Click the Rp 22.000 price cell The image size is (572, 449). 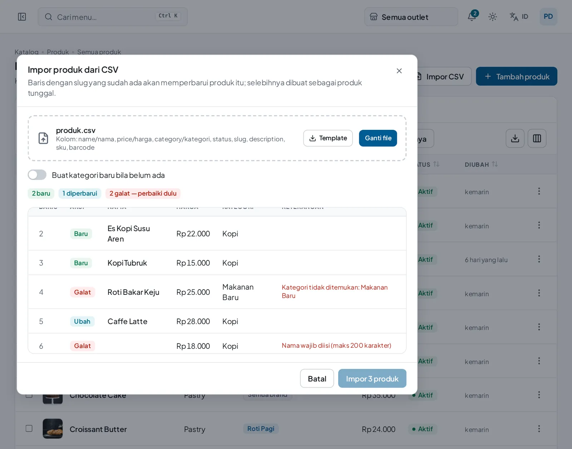coord(193,234)
